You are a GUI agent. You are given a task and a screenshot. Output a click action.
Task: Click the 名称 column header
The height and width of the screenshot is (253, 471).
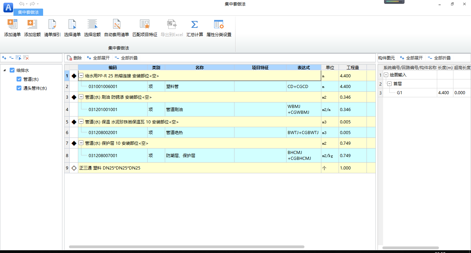(x=200, y=67)
